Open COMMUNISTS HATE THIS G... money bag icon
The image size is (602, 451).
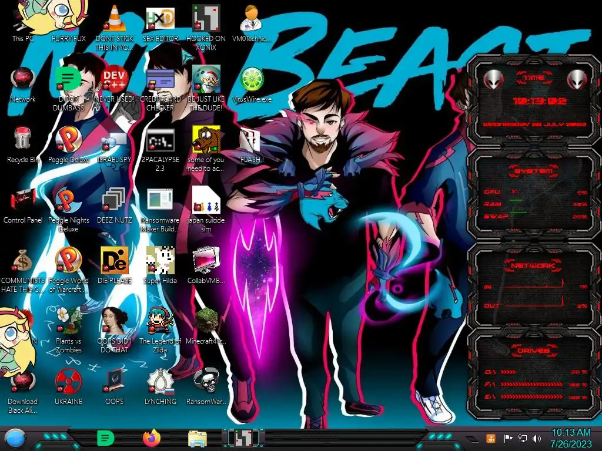click(x=23, y=271)
